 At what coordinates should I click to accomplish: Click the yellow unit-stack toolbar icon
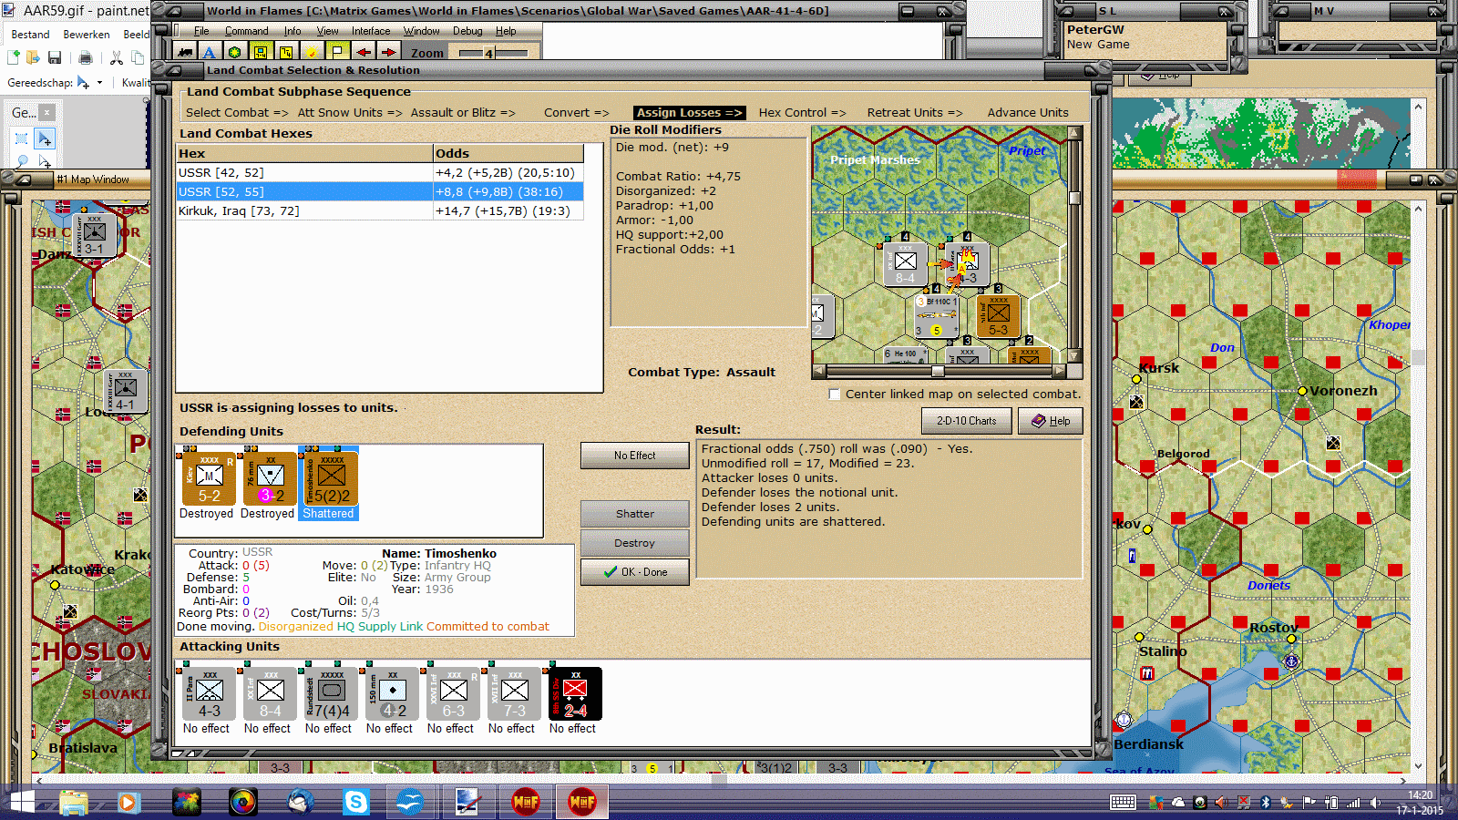tap(261, 53)
